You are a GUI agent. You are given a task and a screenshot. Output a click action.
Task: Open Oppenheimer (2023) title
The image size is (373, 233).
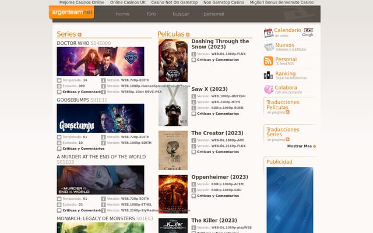click(220, 177)
